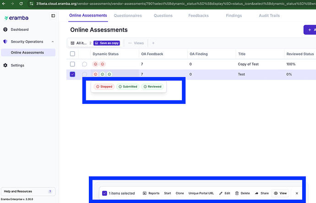This screenshot has height=203, width=316.
Task: Click the Stopped status badge
Action: 104,86
